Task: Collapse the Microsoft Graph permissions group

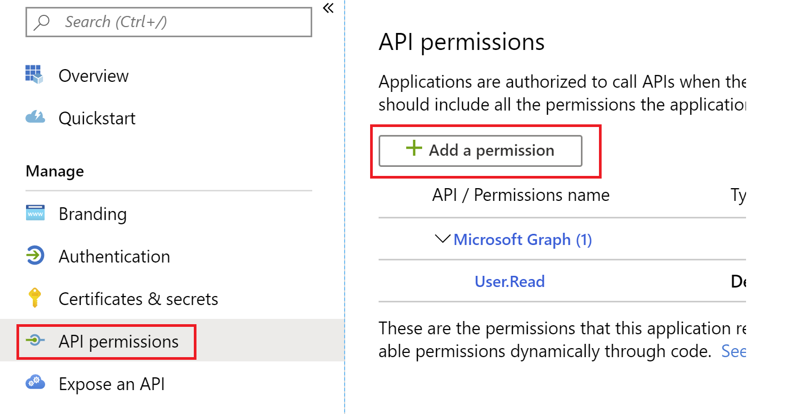Action: pyautogui.click(x=442, y=239)
